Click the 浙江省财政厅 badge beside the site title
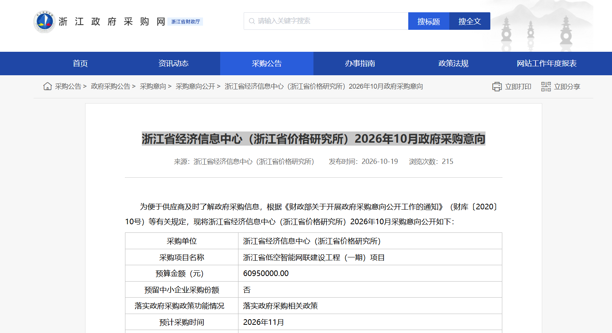Image resolution: width=612 pixels, height=333 pixels. click(185, 22)
